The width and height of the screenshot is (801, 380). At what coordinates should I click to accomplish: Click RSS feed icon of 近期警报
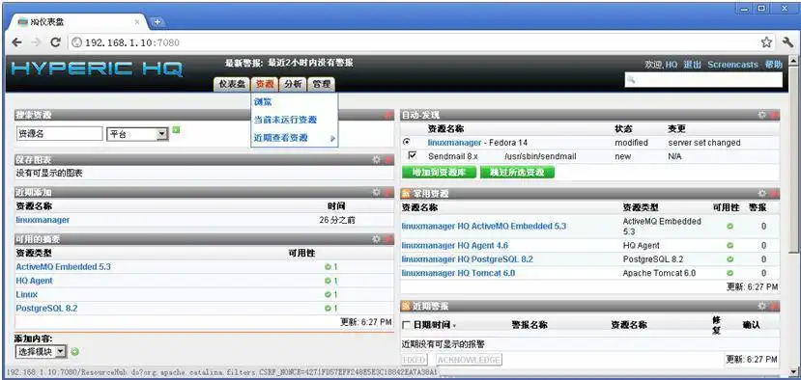pos(407,307)
